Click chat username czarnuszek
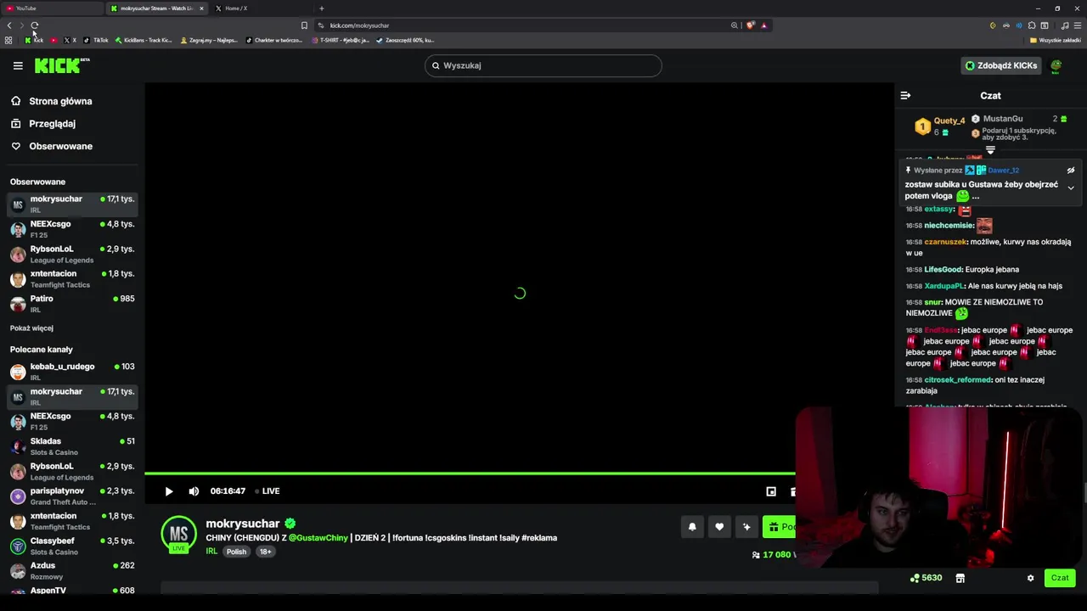The height and width of the screenshot is (611, 1087). (x=945, y=242)
